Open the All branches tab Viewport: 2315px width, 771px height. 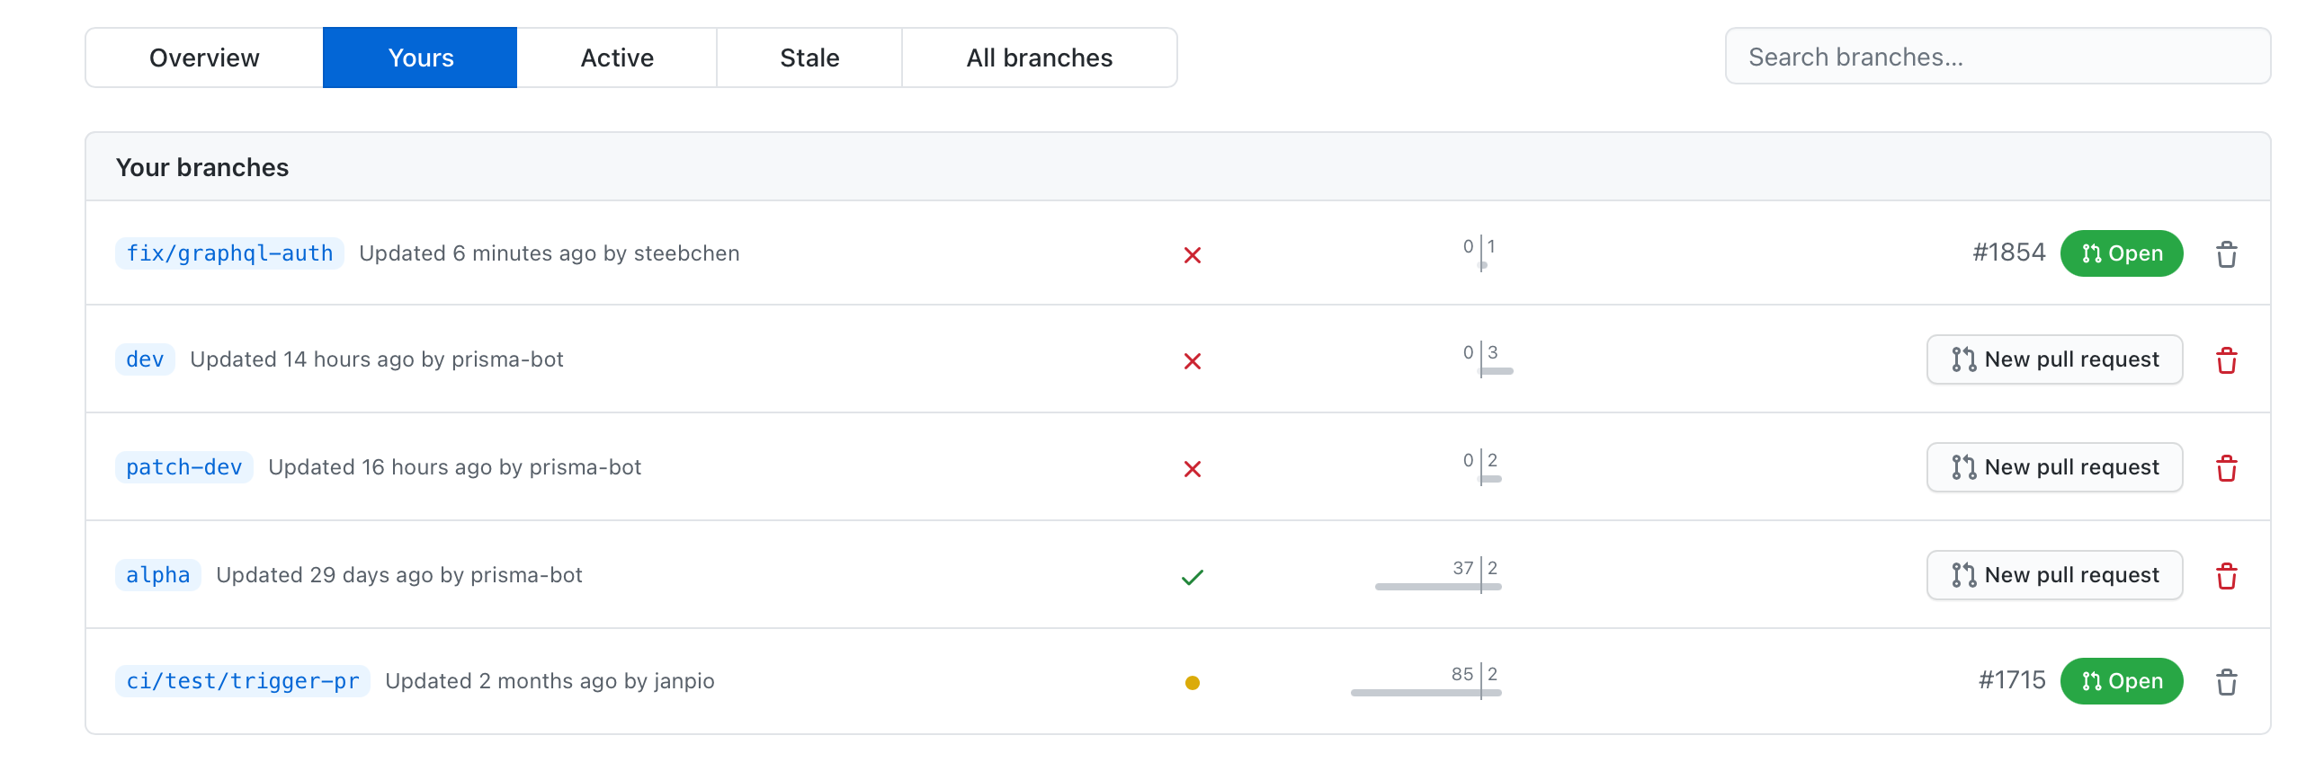click(1039, 57)
